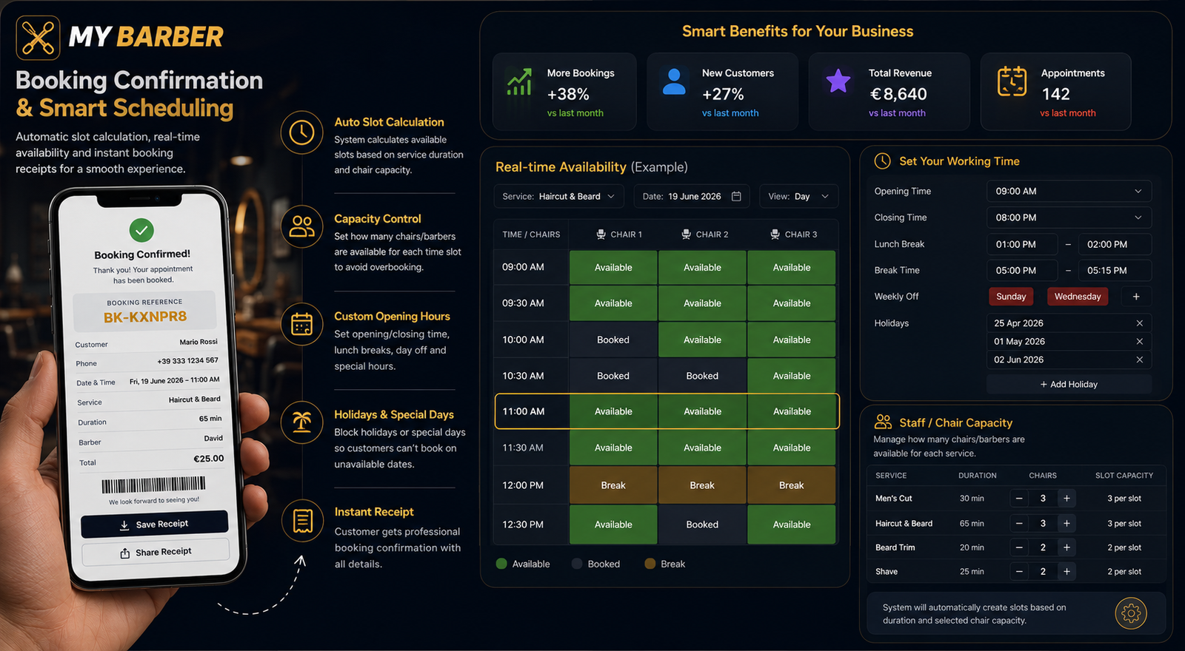
Task: Click the Staff / Chair Capacity people icon
Action: [x=883, y=422]
